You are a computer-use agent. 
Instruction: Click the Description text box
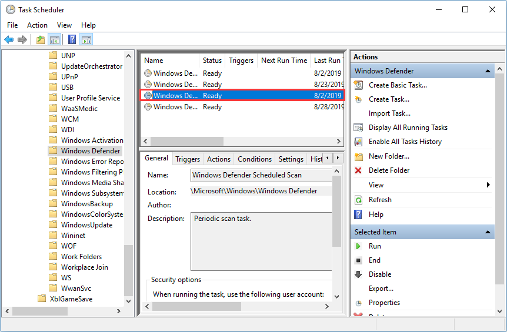pos(261,242)
